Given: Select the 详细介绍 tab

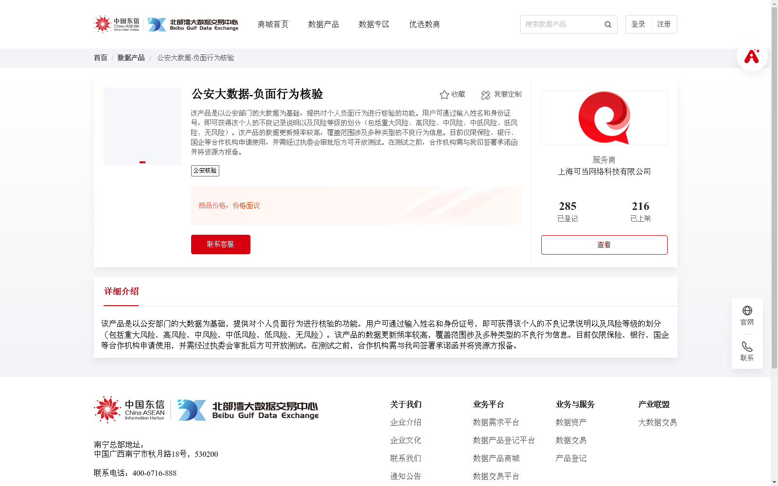Looking at the screenshot, I should [x=121, y=291].
